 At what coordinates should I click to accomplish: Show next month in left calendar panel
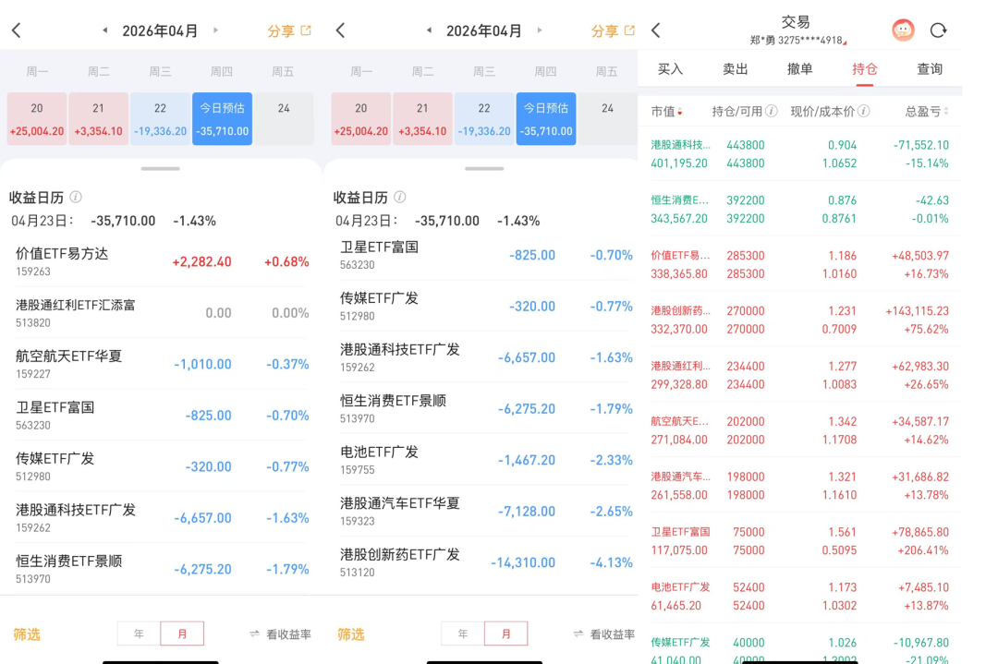point(215,30)
